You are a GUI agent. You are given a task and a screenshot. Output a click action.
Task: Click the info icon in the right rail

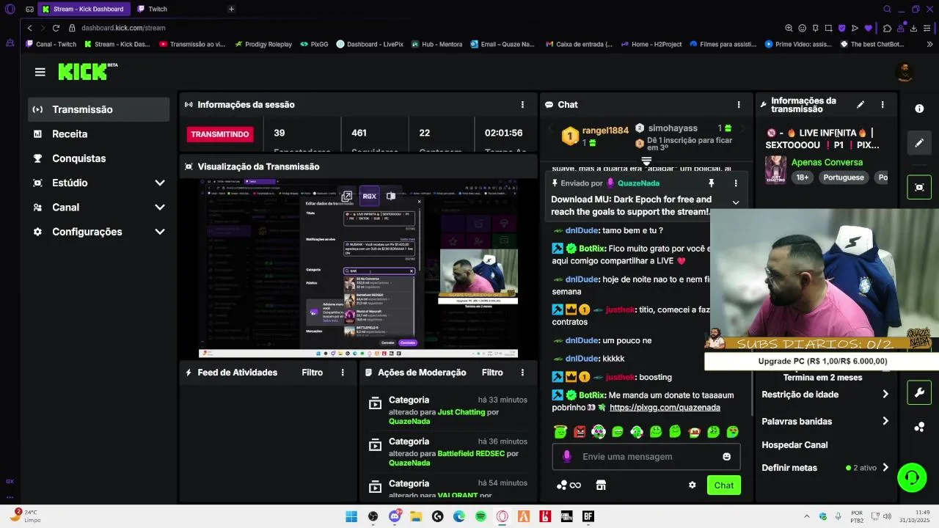[919, 109]
